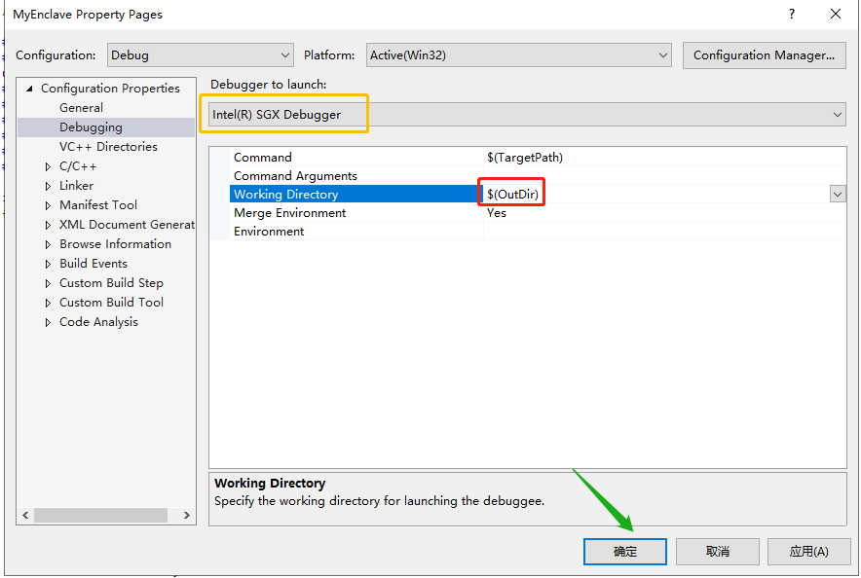Click the 应用(A) button
861x578 pixels.
point(808,551)
